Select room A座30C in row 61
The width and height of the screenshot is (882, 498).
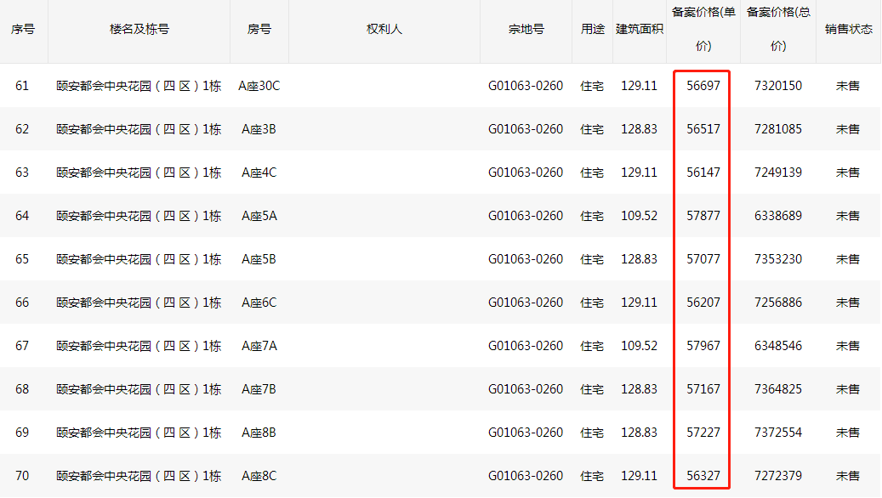coord(259,86)
